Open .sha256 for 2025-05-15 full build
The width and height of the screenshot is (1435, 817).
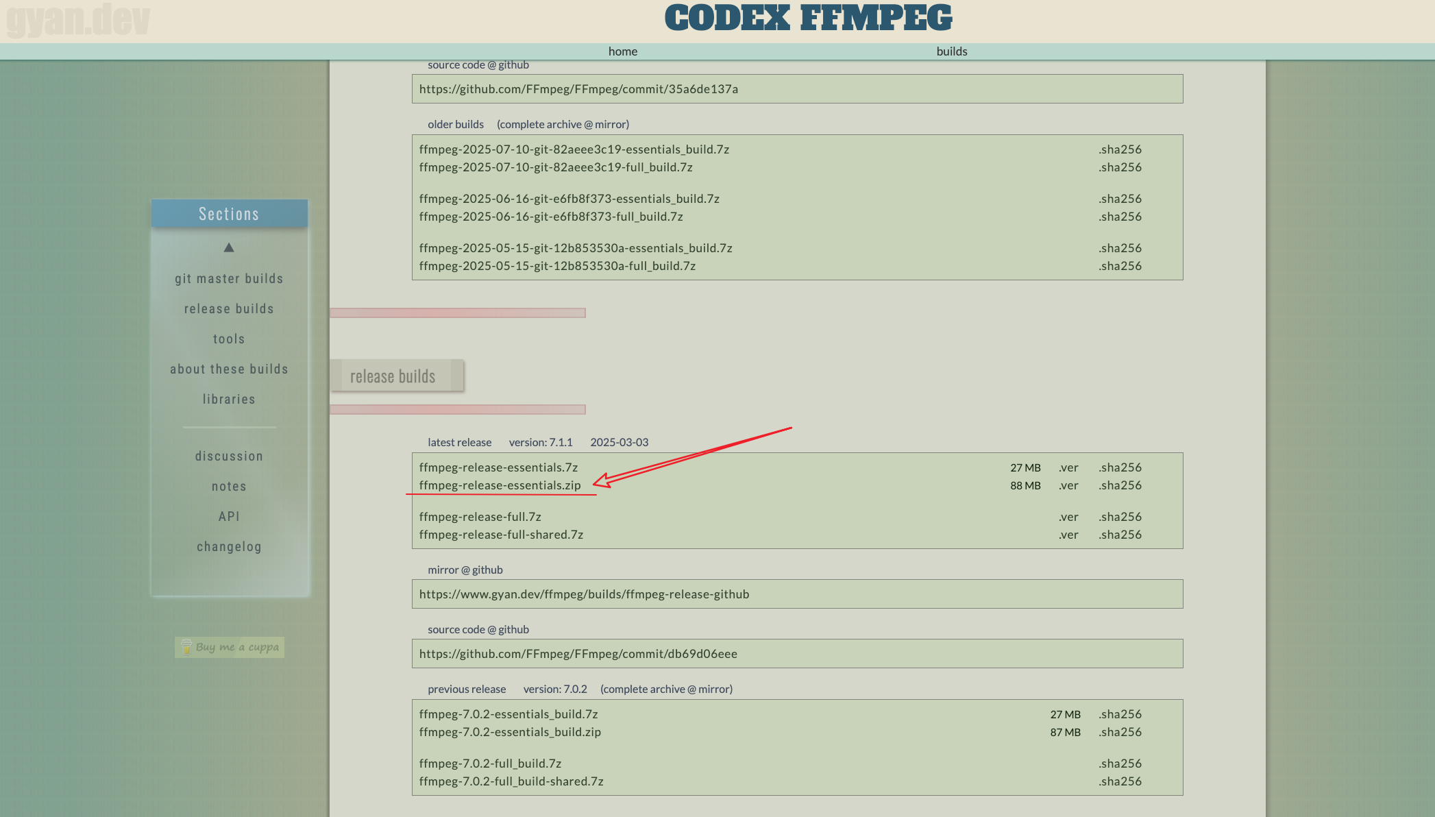click(1120, 266)
